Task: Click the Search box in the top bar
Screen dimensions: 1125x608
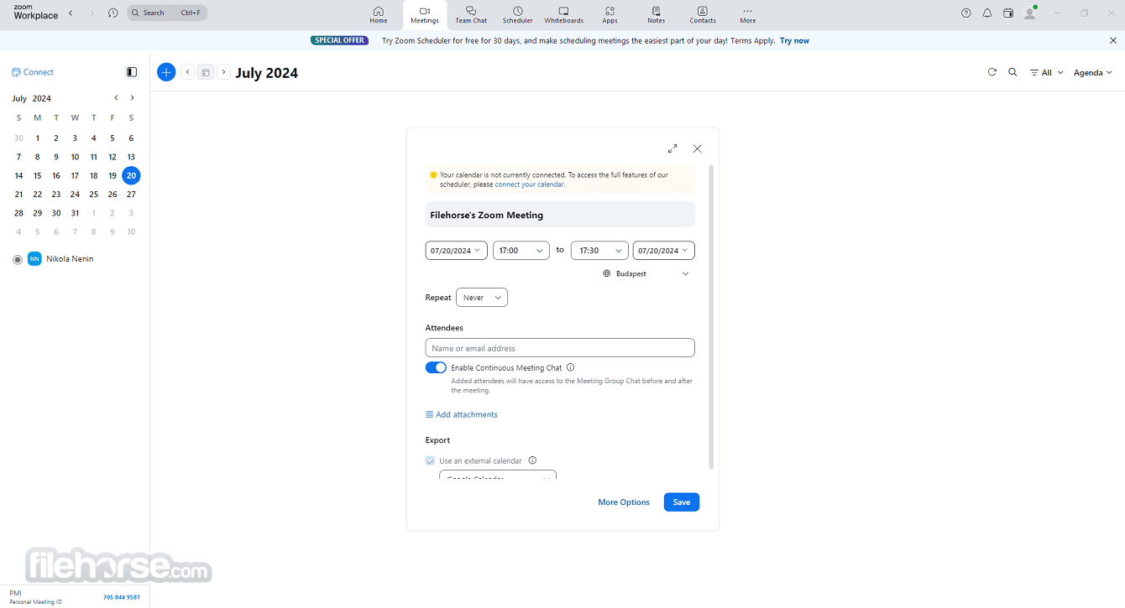Action: [x=167, y=13]
